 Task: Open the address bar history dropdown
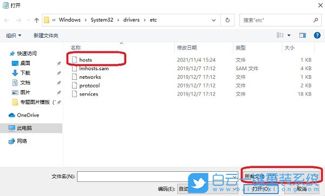[x=214, y=20]
